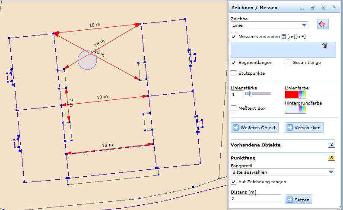
Task: Click the Weiteres Objekt button
Action: click(254, 127)
